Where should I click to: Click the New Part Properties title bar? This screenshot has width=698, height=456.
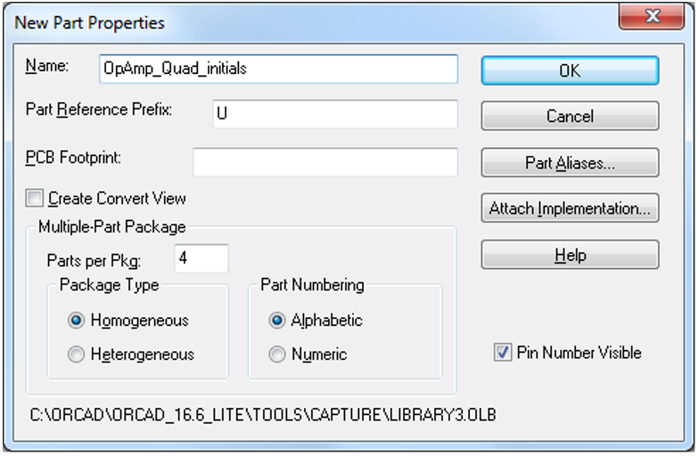pos(267,21)
